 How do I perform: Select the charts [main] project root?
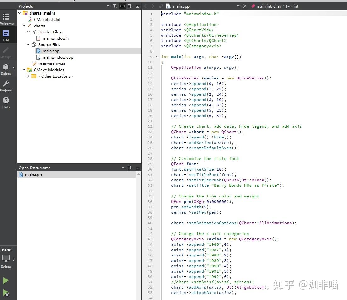(42, 13)
